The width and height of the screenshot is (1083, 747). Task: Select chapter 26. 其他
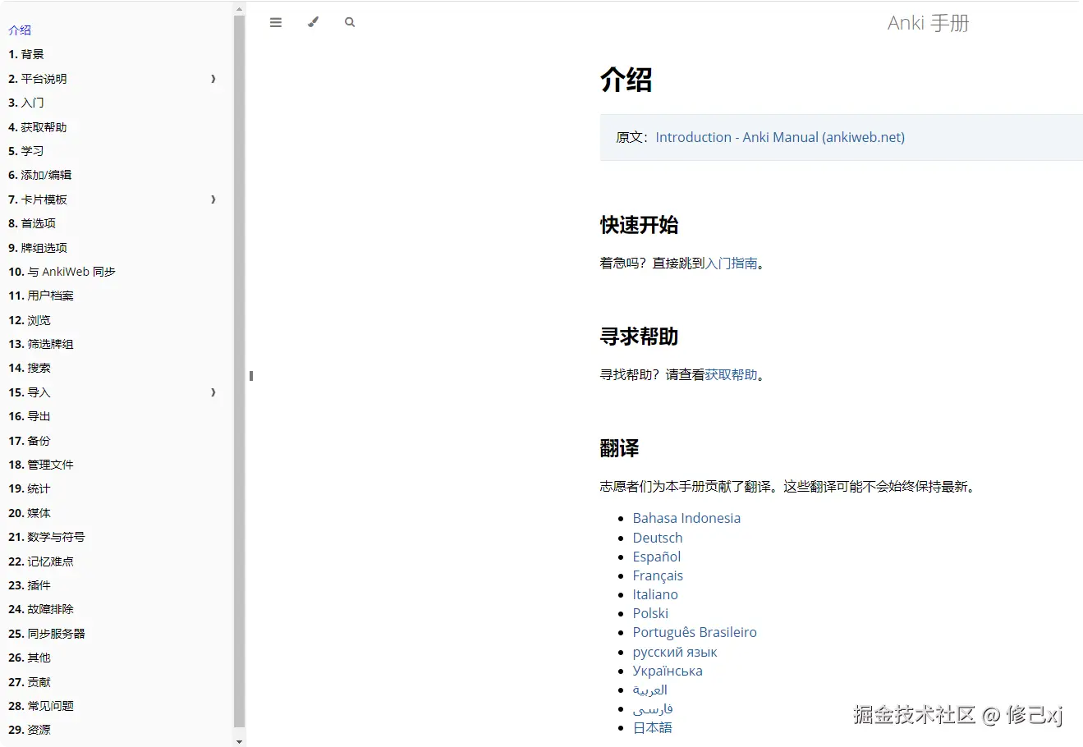point(30,658)
